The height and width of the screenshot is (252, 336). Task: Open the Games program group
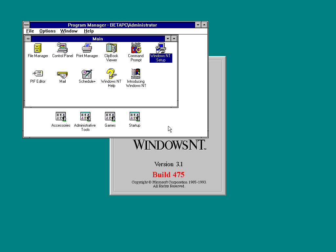pyautogui.click(x=110, y=117)
